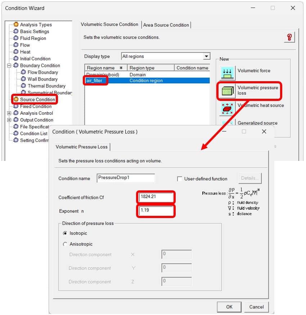Screen dimensions: 306x315
Task: Click the Exponent n value field
Action: click(156, 211)
